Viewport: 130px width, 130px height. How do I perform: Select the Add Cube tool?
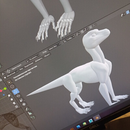(x=33, y=118)
